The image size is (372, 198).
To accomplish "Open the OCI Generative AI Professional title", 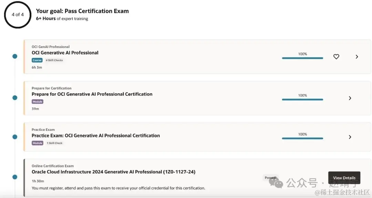I will pyautogui.click(x=65, y=53).
